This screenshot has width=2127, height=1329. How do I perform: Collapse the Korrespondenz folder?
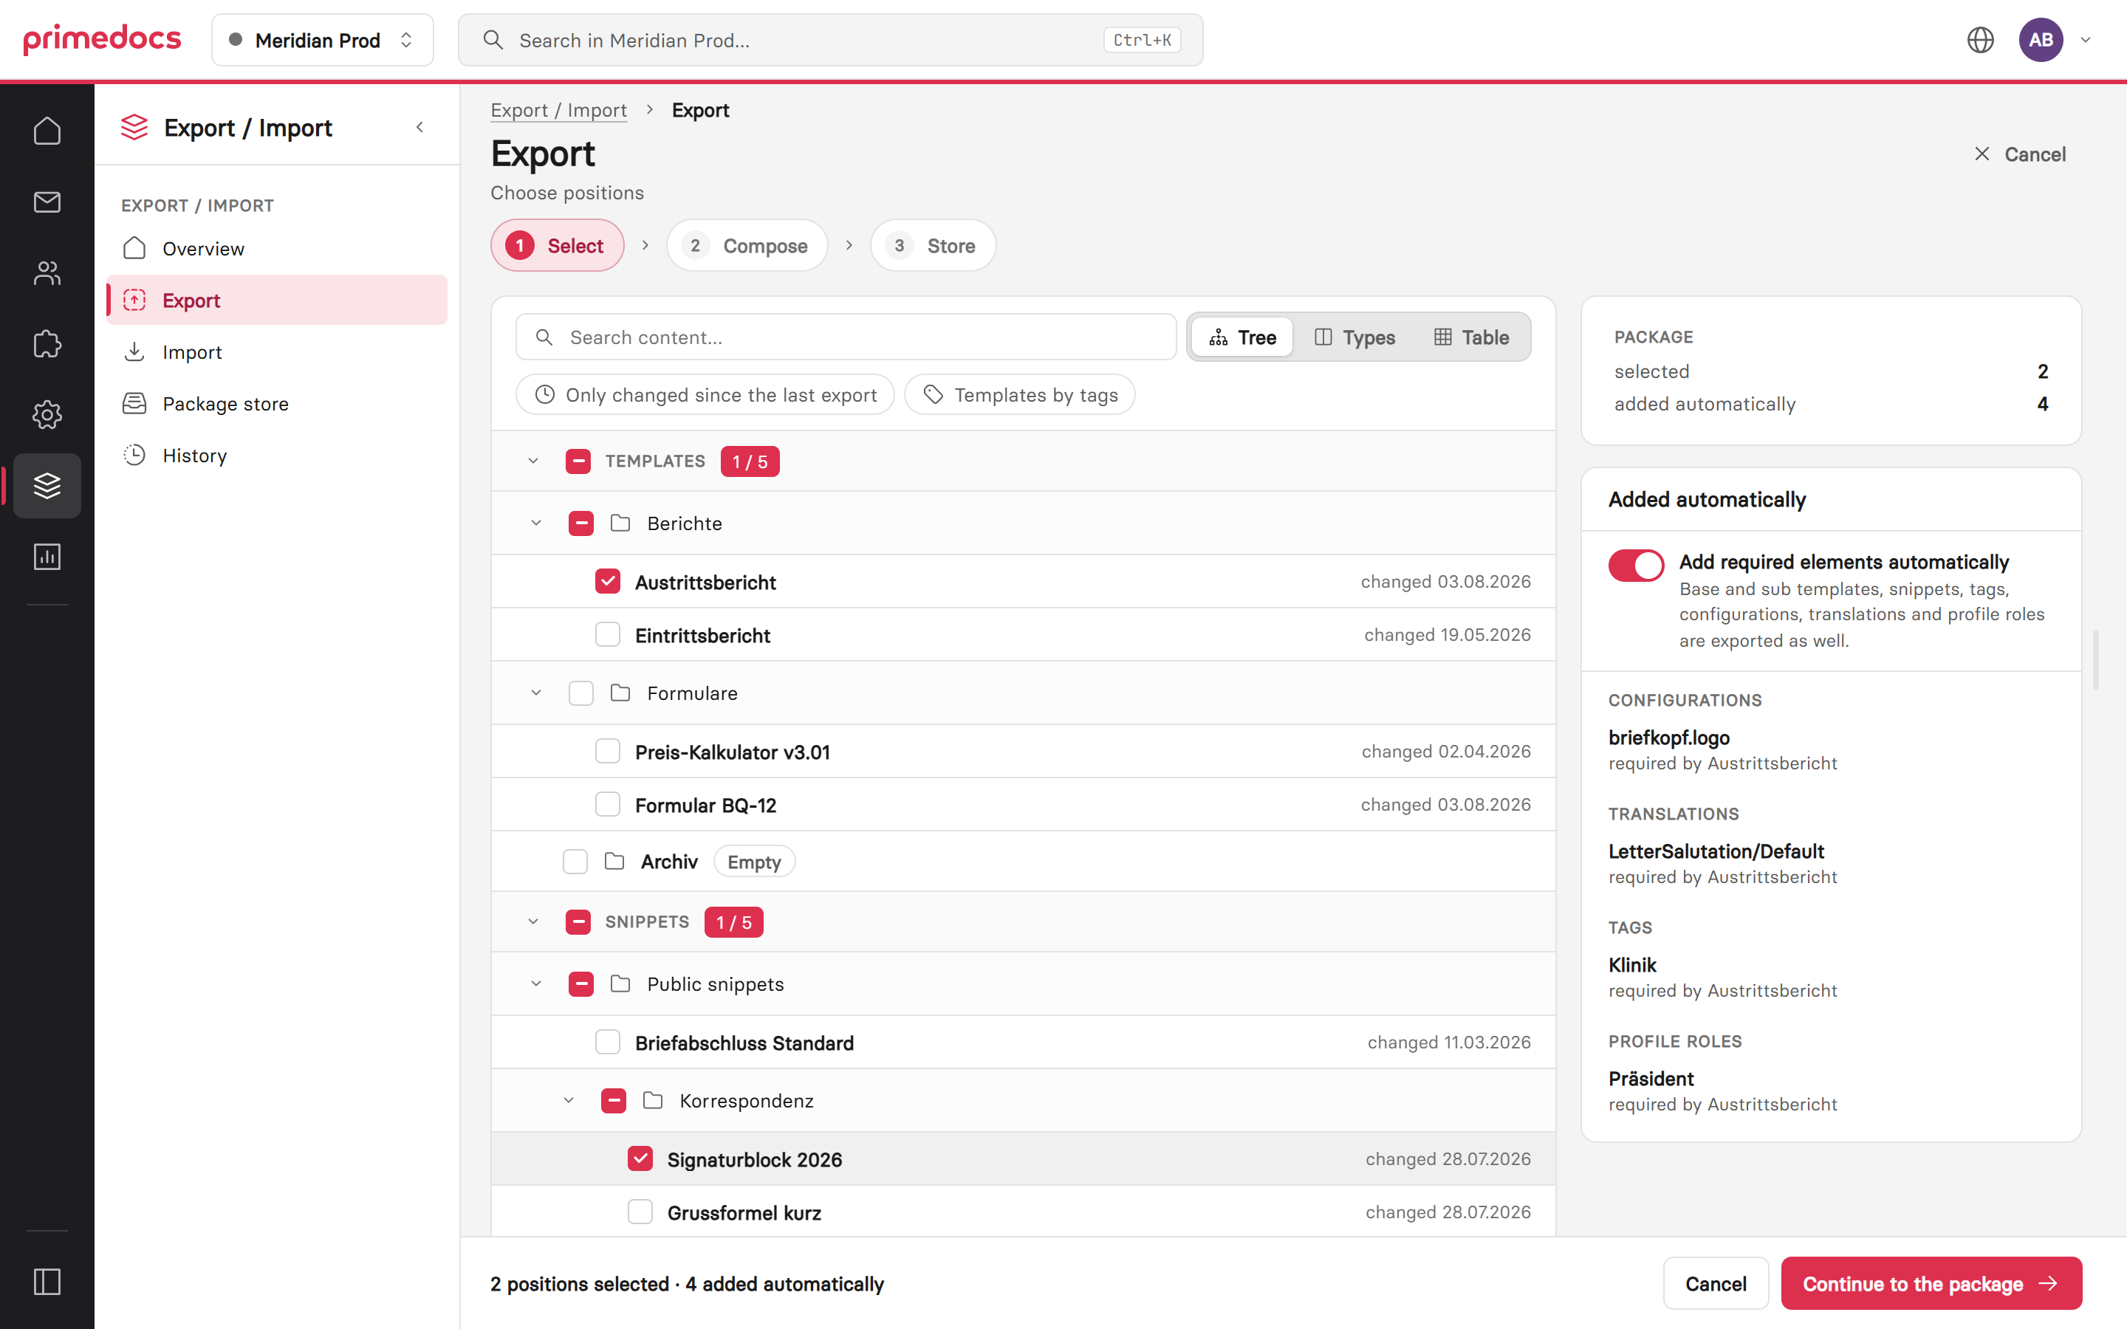tap(569, 1100)
